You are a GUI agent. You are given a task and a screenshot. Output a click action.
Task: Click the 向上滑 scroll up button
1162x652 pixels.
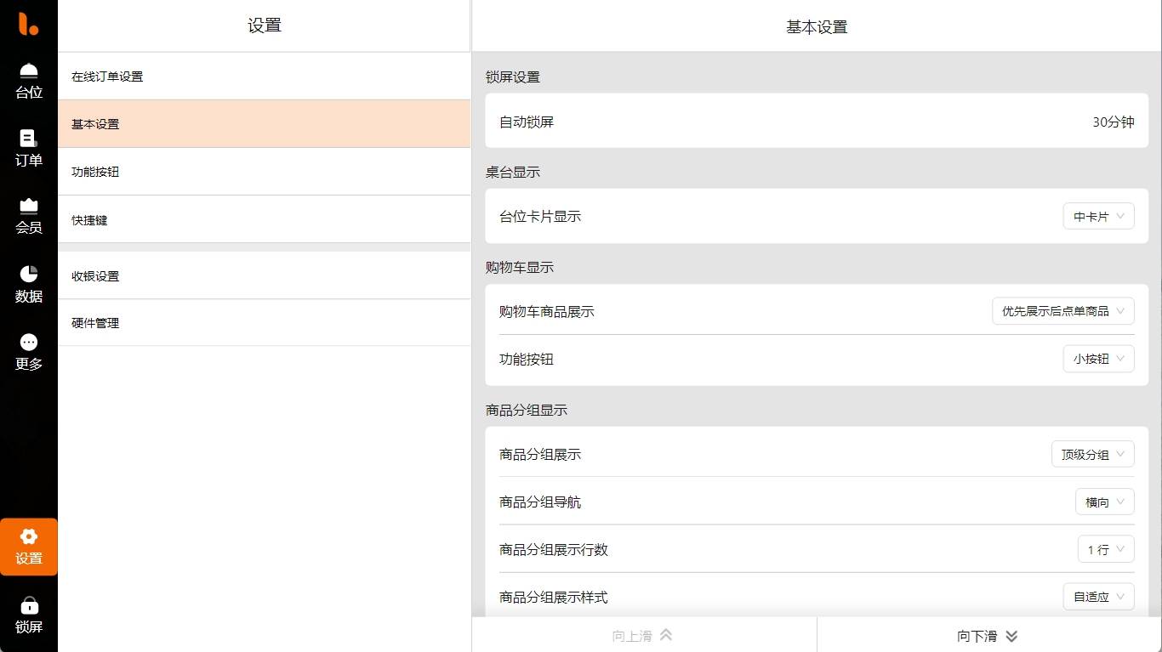pos(643,636)
